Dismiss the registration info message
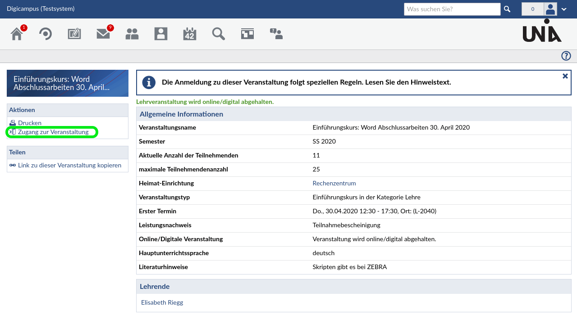 [565, 76]
